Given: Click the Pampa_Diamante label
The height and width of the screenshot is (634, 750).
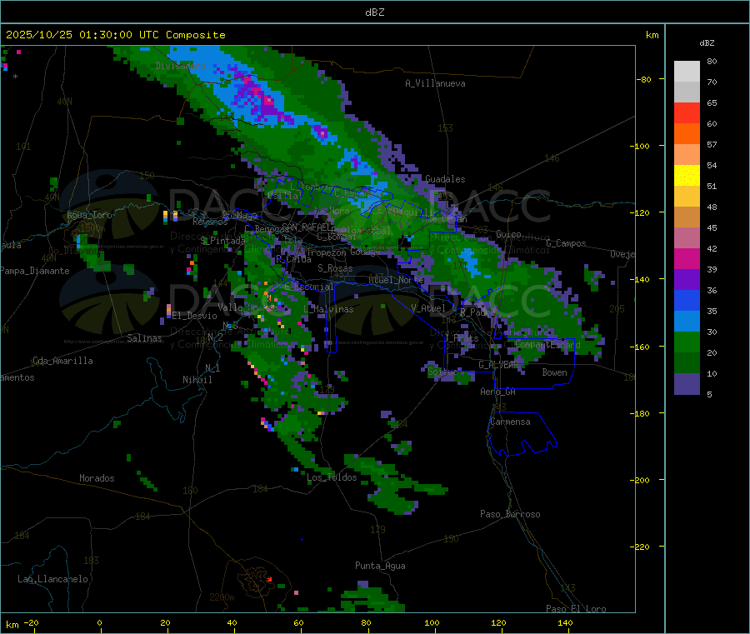Looking at the screenshot, I should [35, 271].
